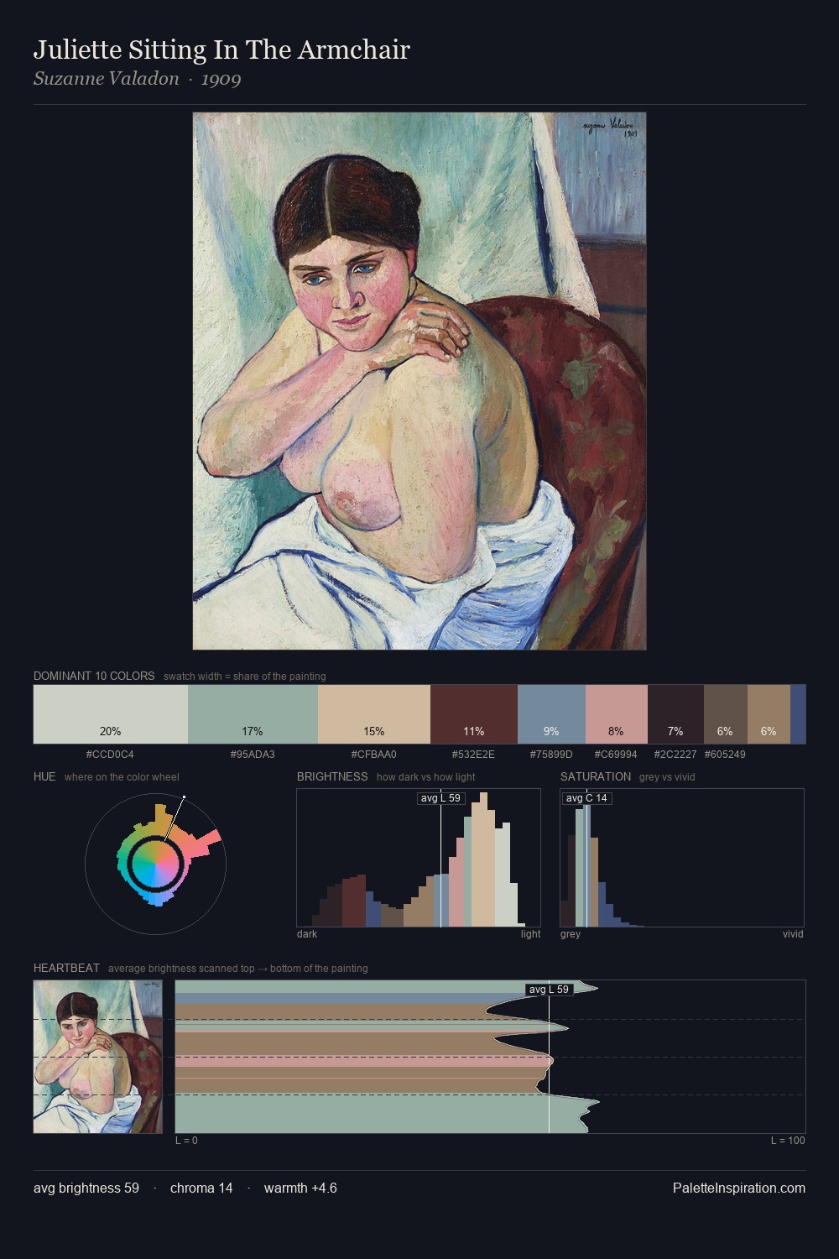Viewport: 839px width, 1259px height.
Task: Click the avg C 14 label in saturation chart
Action: tap(586, 798)
